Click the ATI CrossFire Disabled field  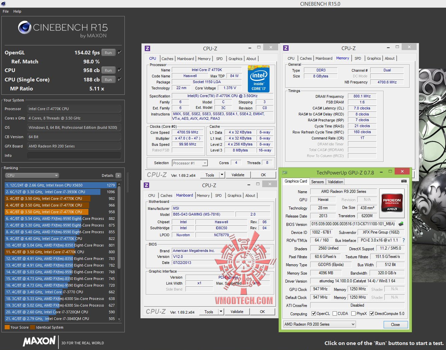coord(357,305)
